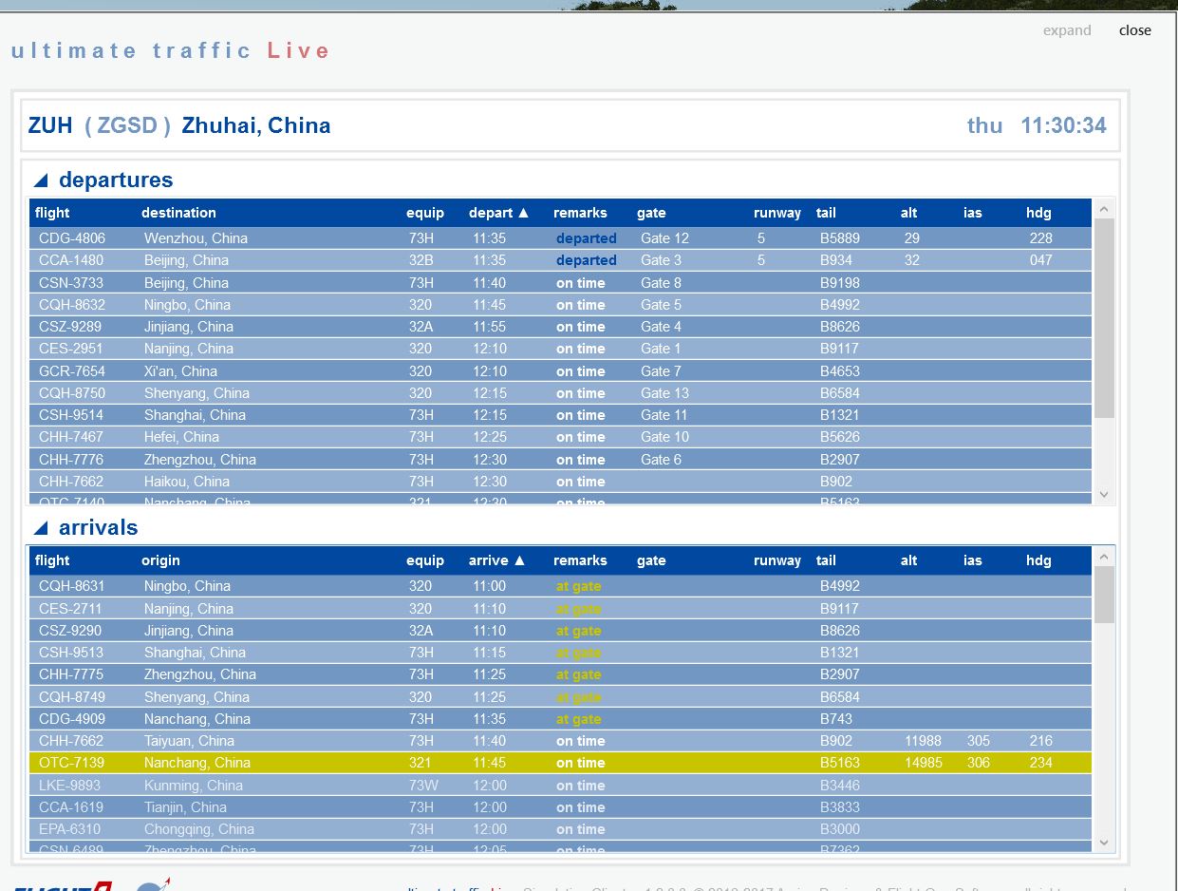Select arrival flight CHH-7662 from Taiyuan
Image resolution: width=1178 pixels, height=891 pixels.
(x=71, y=741)
